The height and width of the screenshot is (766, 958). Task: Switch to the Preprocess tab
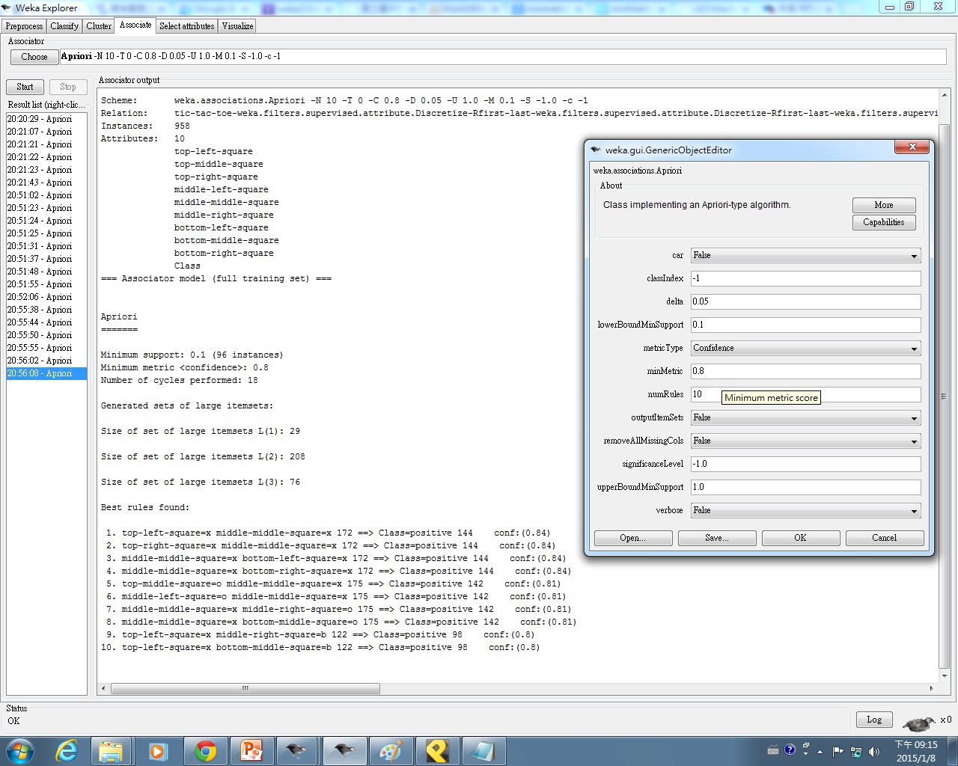pos(24,26)
